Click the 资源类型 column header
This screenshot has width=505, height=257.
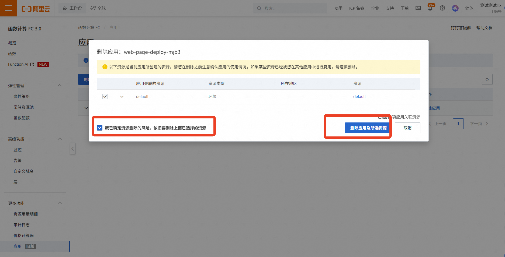coord(216,83)
